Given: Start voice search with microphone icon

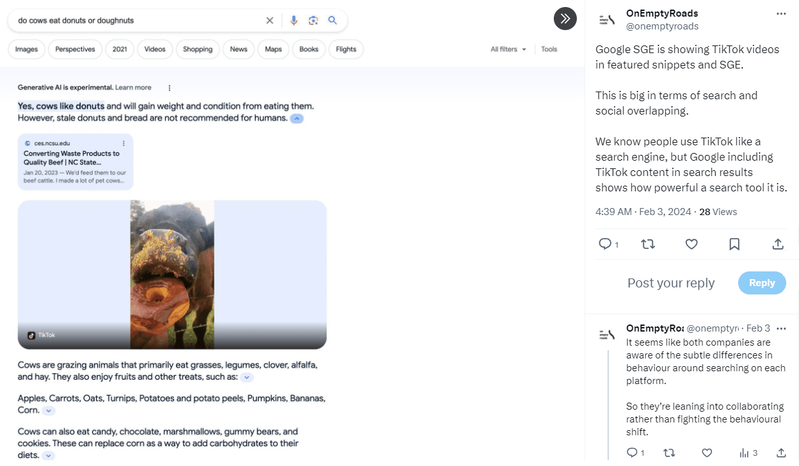Looking at the screenshot, I should 294,20.
